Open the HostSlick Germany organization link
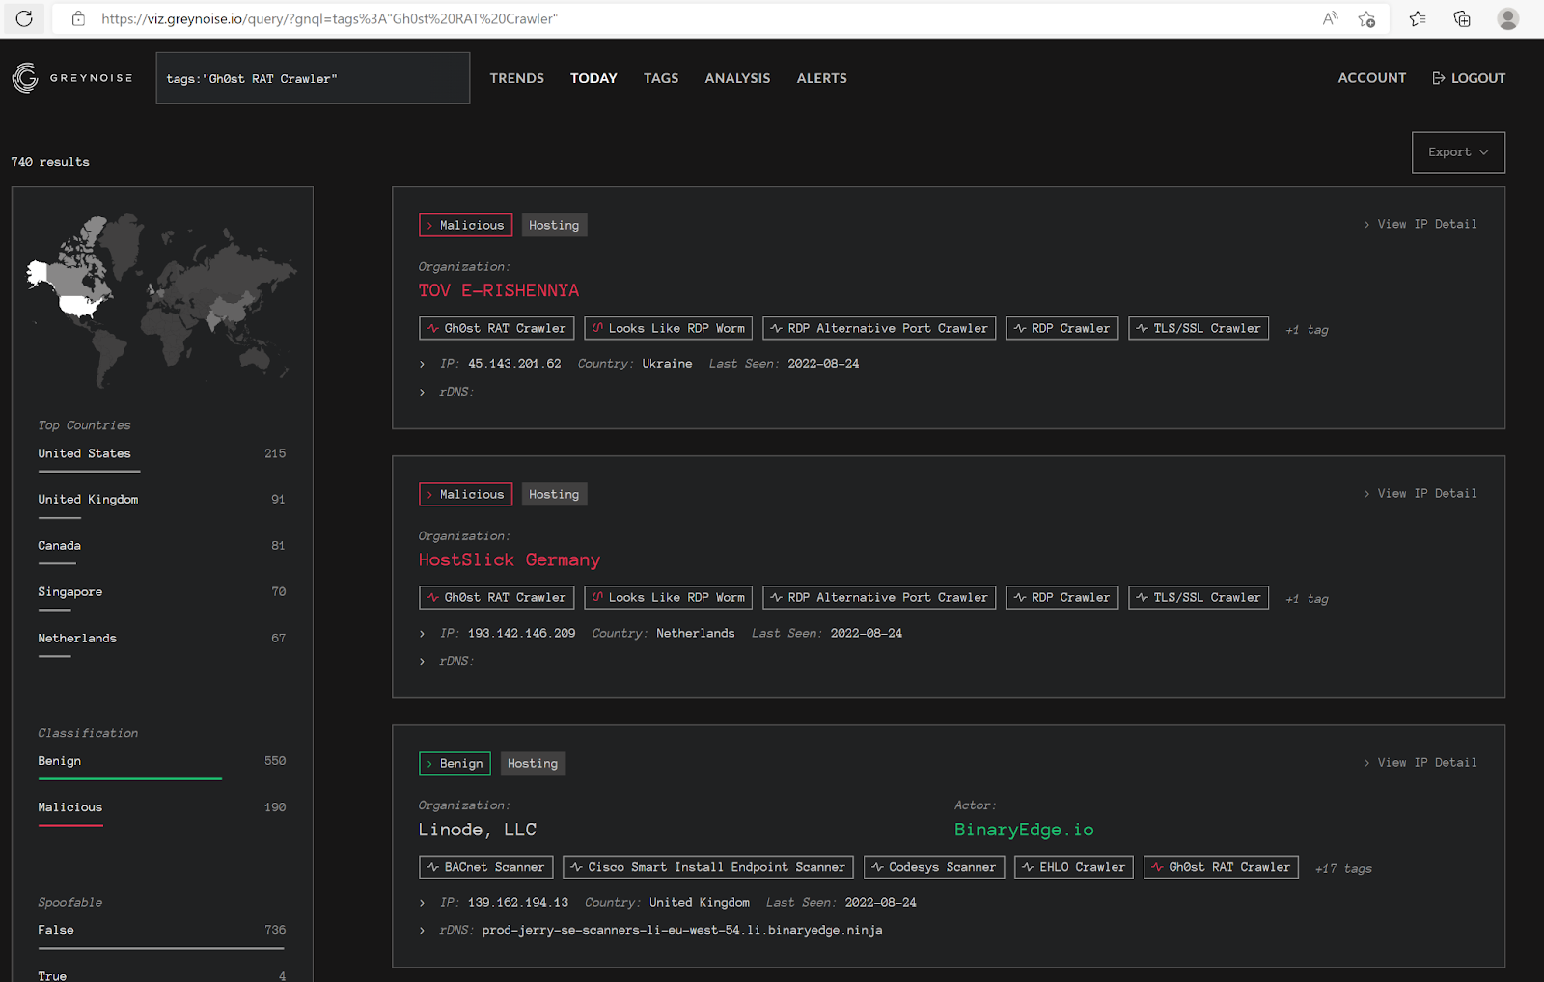Viewport: 1544px width, 982px height. coord(510,559)
